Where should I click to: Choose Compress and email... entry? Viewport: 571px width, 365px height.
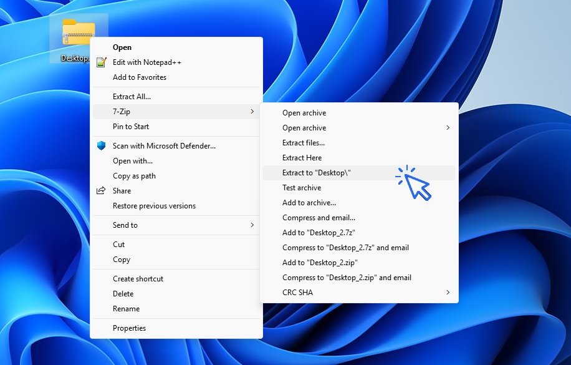319,218
